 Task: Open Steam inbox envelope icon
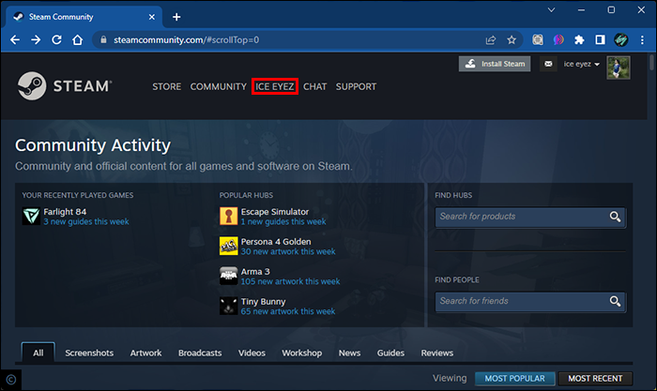(548, 64)
